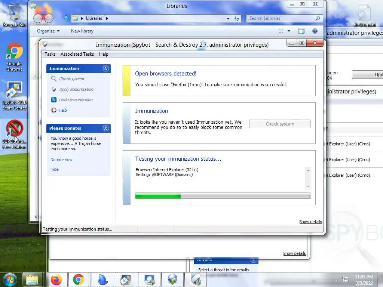
Task: Open the Windows Start orb
Action: (10, 280)
